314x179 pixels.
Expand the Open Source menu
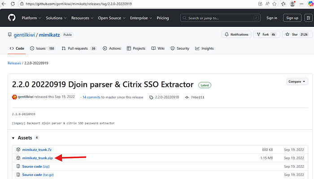tap(112, 18)
